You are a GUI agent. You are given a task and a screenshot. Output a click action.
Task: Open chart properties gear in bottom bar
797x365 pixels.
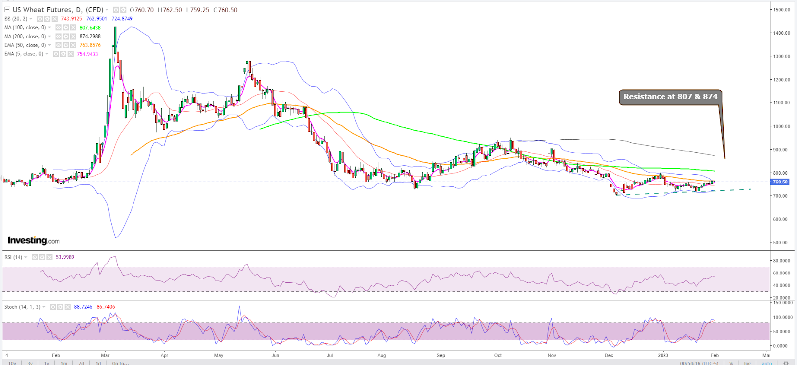(786, 363)
